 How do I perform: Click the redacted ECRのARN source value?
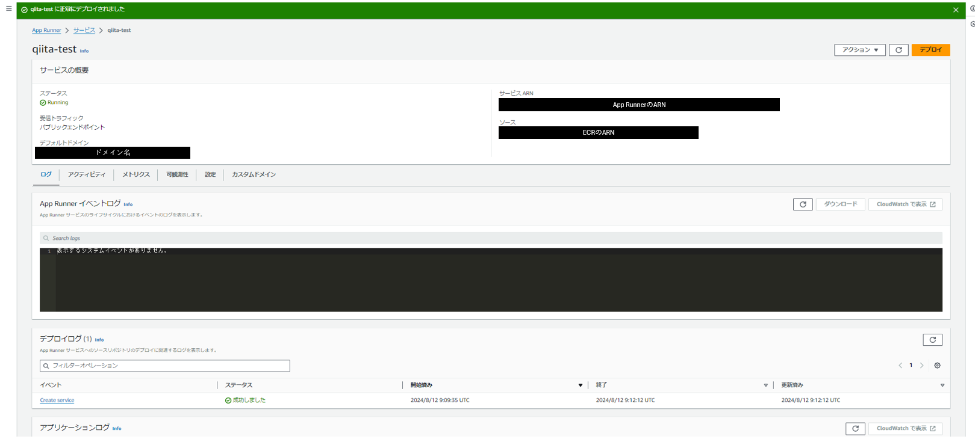[x=599, y=132]
